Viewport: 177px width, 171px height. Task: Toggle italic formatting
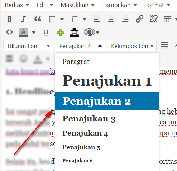pos(23,19)
